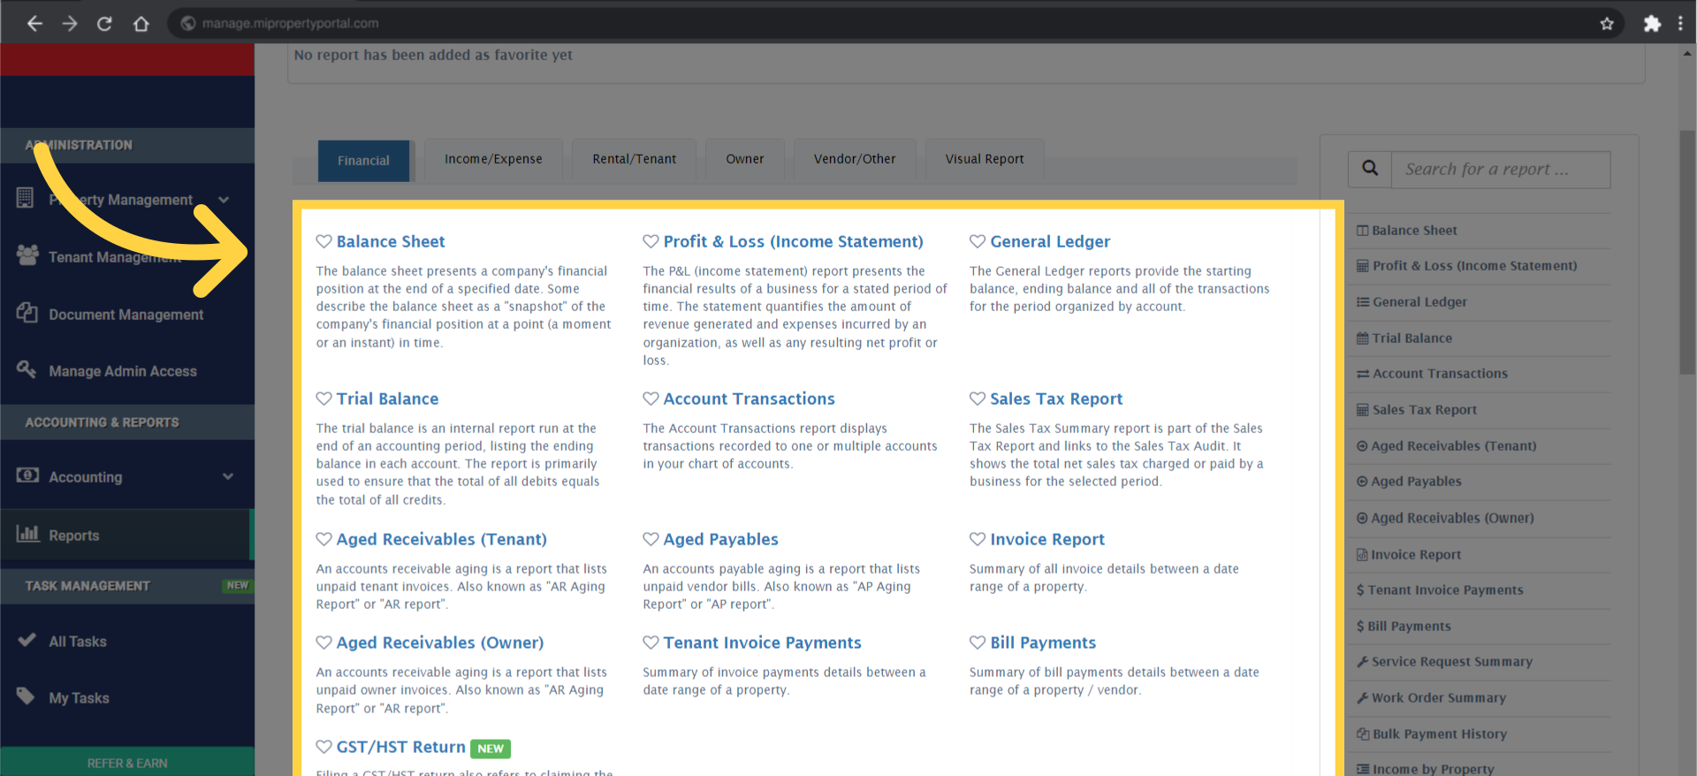Click heart icon beside Aged Receivables (Owner)
The image size is (1697, 776).
pyautogui.click(x=324, y=643)
